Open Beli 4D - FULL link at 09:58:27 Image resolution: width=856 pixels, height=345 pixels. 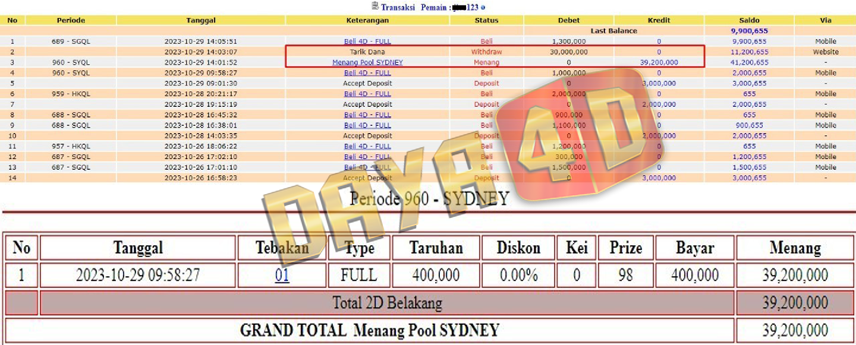(367, 73)
